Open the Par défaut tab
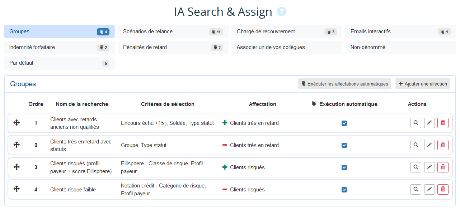Image resolution: width=460 pixels, height=210 pixels. click(x=59, y=63)
